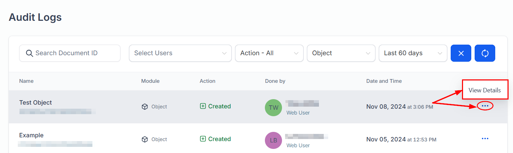Click the blue clear filters X button
The height and width of the screenshot is (153, 513).
461,53
